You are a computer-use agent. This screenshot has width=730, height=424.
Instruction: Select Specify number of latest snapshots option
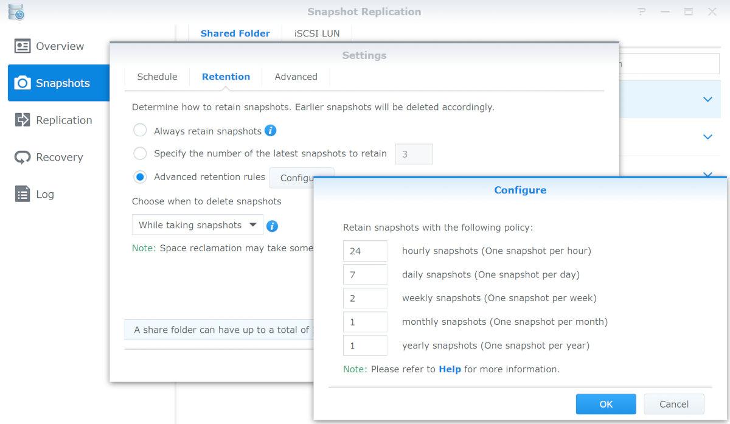140,153
